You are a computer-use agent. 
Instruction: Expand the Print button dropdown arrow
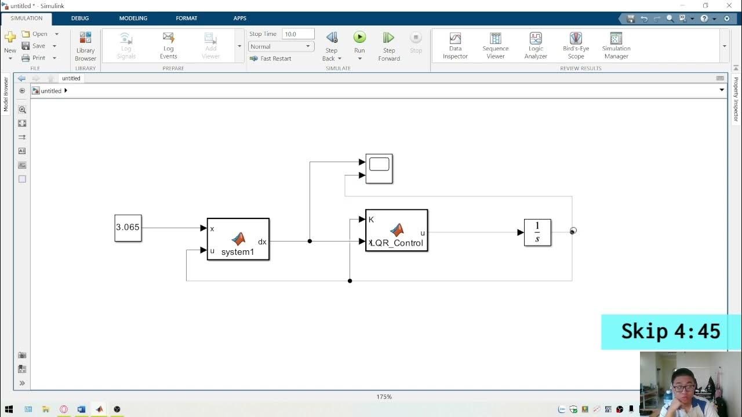[54, 58]
